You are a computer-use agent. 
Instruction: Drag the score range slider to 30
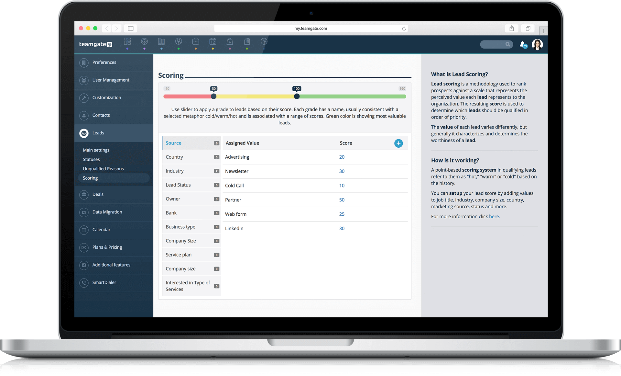tap(214, 96)
